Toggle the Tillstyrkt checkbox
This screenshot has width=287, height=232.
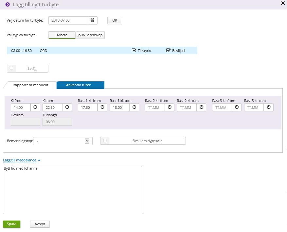pyautogui.click(x=134, y=50)
